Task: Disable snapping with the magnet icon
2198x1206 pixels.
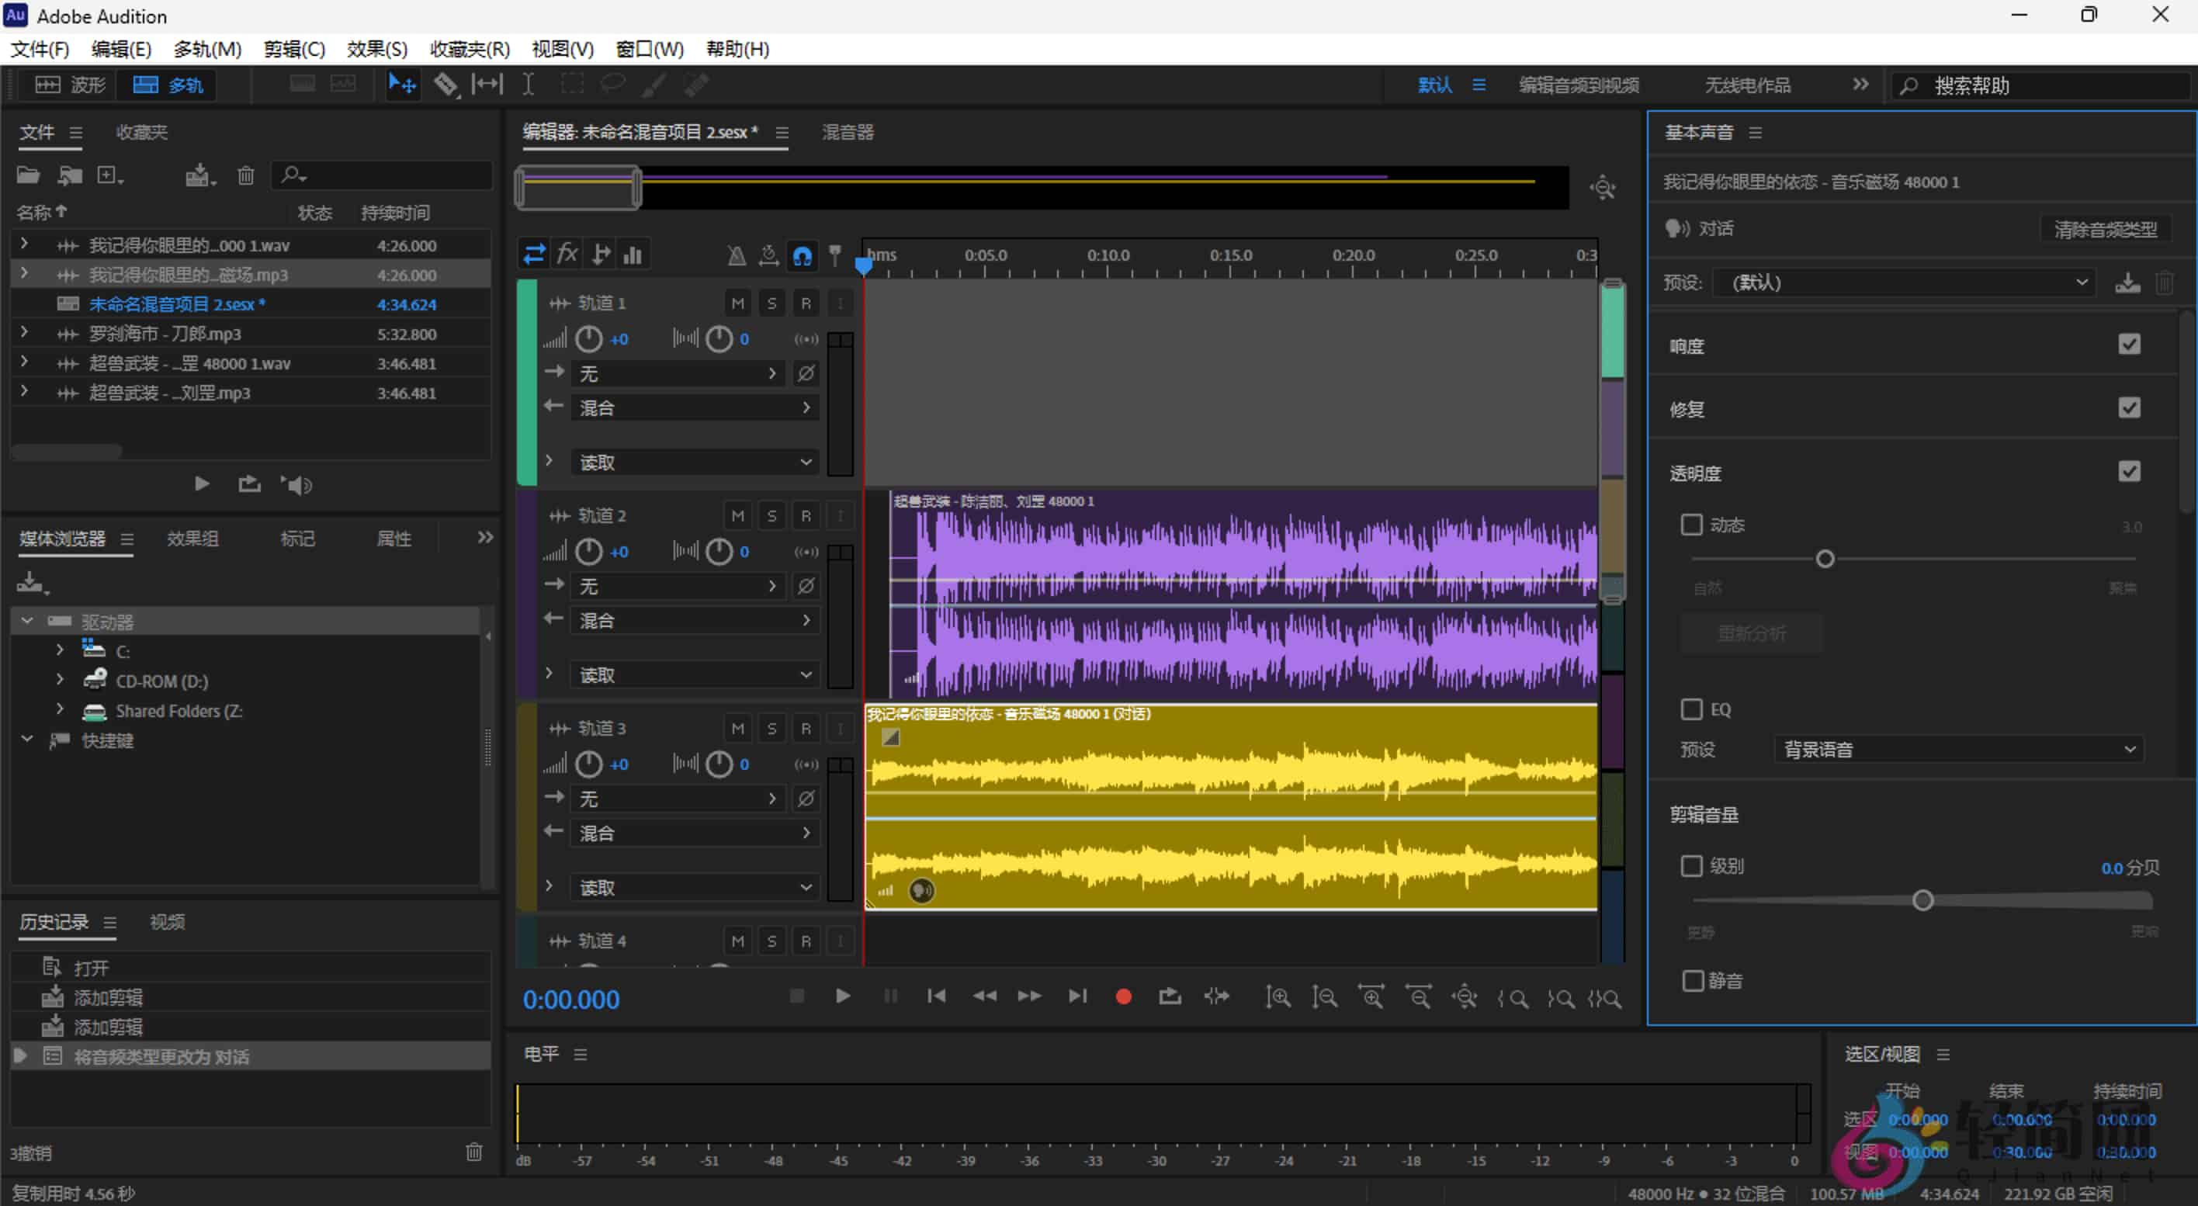Action: point(802,255)
